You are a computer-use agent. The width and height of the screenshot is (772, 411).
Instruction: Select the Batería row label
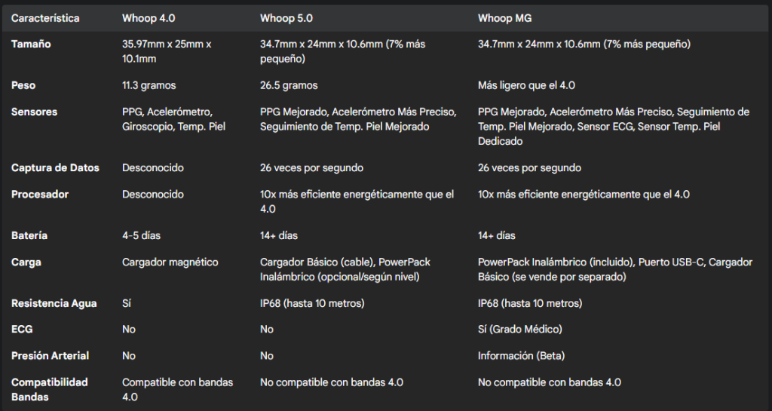(29, 236)
